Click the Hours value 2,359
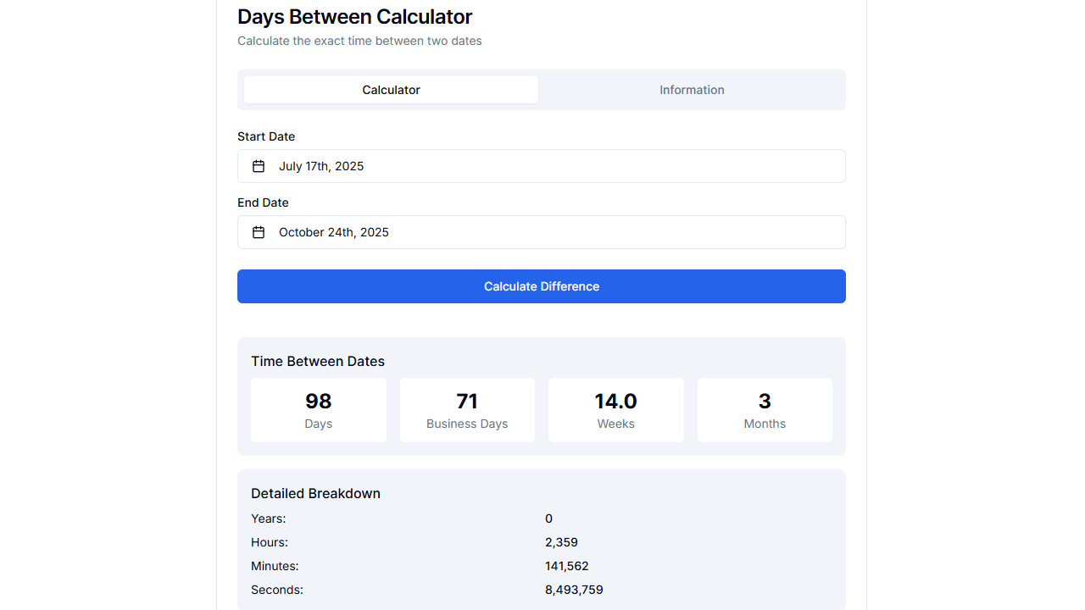The image size is (1085, 610). [x=562, y=542]
